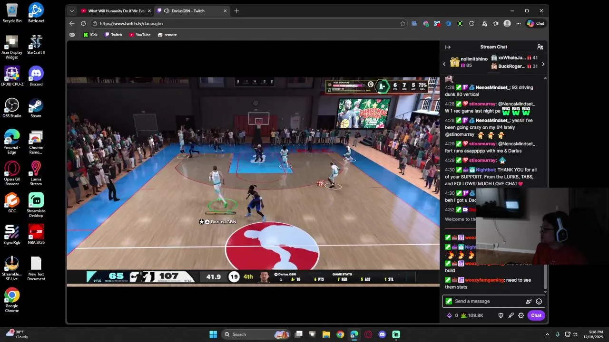Open chat settings gear
This screenshot has width=609, height=342.
pos(521,315)
